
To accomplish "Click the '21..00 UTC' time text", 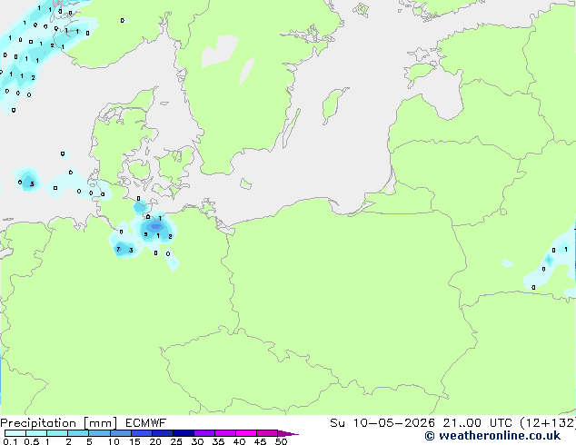I will pyautogui.click(x=478, y=423).
